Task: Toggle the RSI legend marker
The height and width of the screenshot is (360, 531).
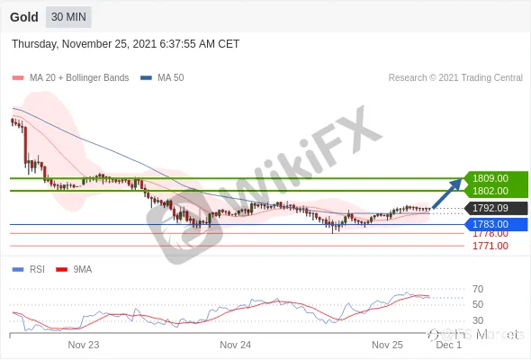Action: pyautogui.click(x=18, y=270)
